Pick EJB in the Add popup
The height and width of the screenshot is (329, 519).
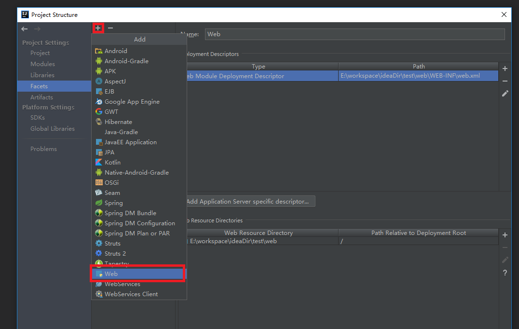(139, 91)
